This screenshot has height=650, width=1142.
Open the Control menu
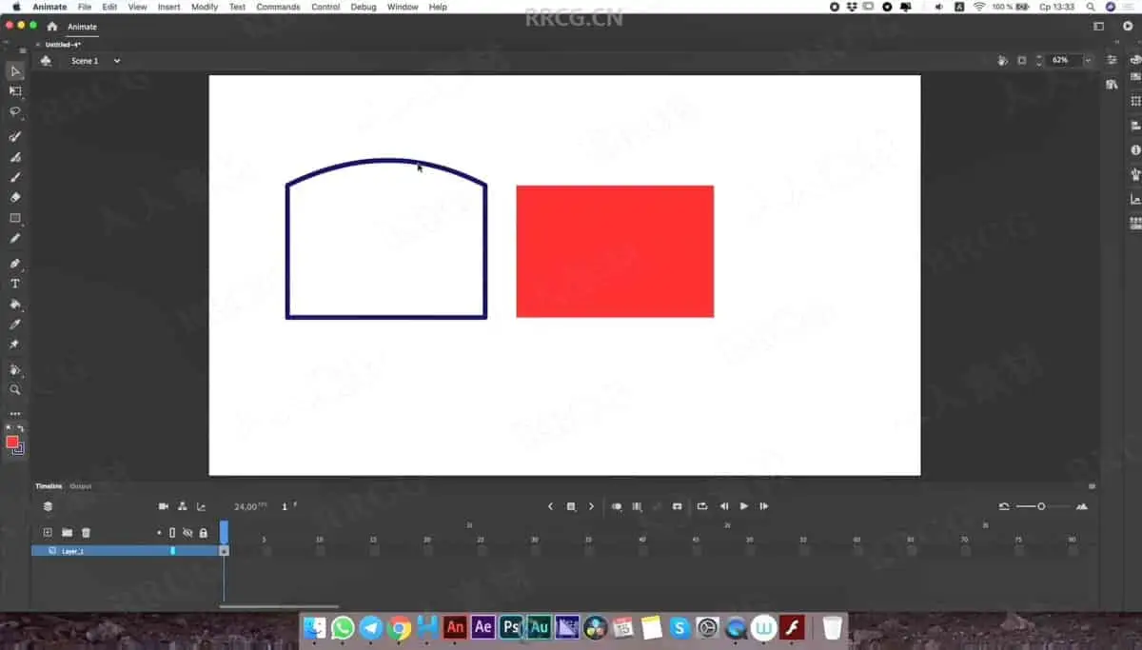pyautogui.click(x=325, y=7)
